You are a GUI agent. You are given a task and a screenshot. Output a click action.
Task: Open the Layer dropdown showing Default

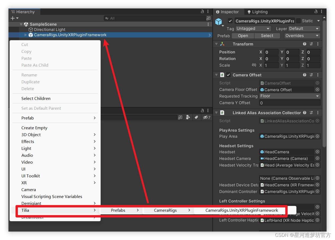[304, 29]
